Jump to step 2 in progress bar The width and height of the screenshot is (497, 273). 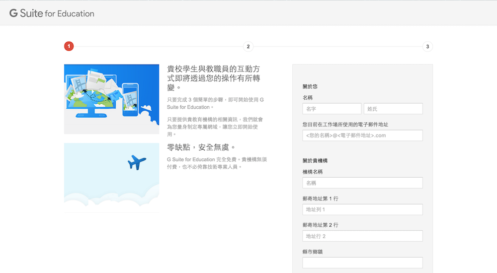pos(248,47)
